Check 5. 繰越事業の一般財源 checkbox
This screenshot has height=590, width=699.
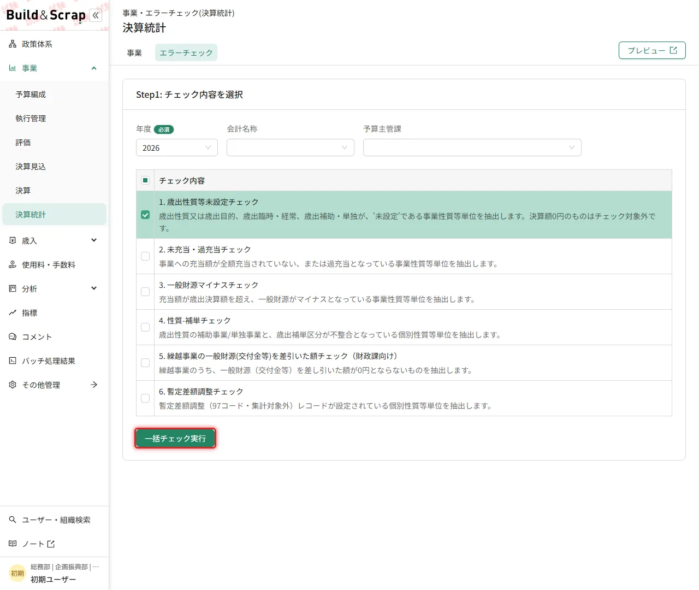[x=145, y=363]
